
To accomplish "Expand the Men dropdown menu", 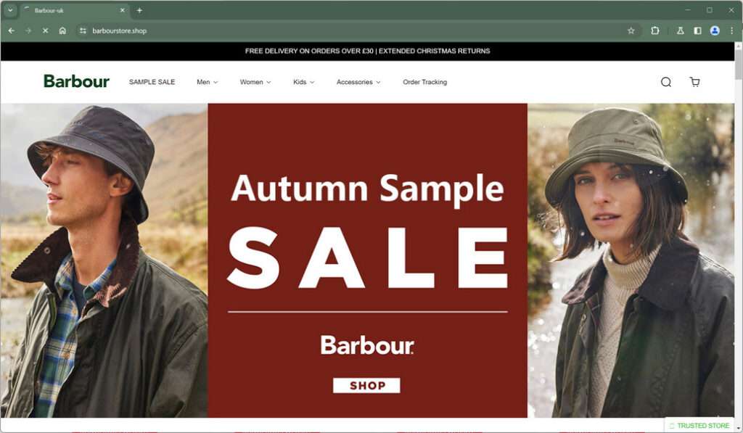I will (x=207, y=82).
